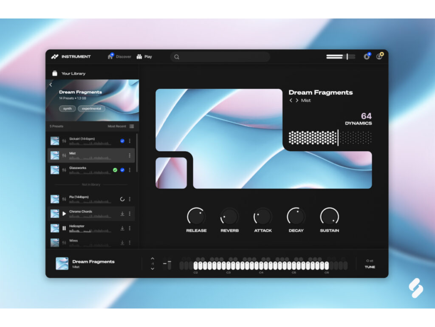Click the tuning icon on Mist row
435x327 pixels.
click(64, 155)
